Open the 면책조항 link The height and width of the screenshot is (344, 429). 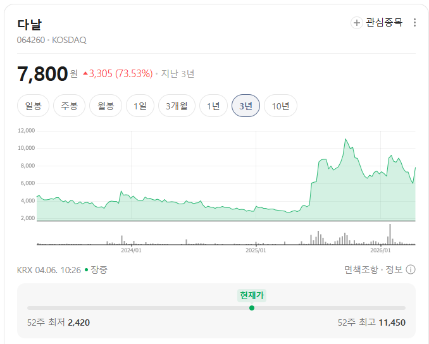pos(361,270)
